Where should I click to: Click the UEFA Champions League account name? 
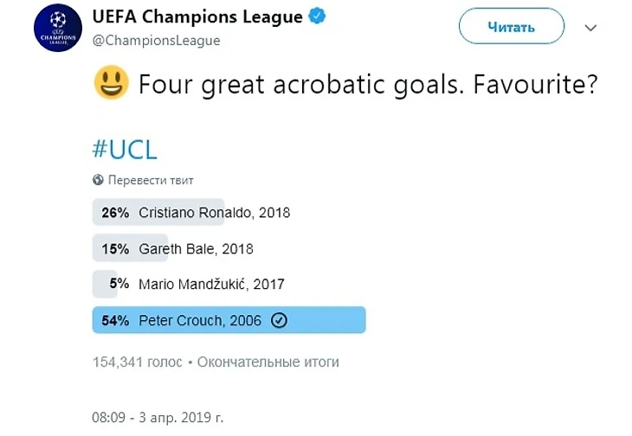197,17
